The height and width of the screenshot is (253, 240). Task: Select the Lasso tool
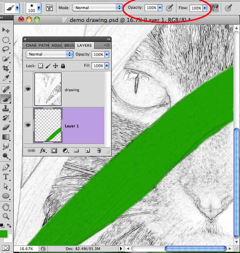pyautogui.click(x=6, y=49)
